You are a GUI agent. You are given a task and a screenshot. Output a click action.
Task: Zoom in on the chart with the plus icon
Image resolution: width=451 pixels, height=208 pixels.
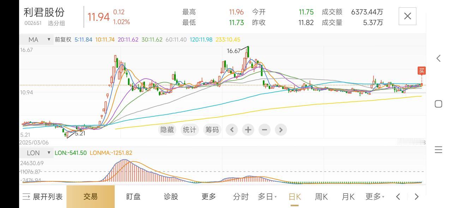click(248, 130)
